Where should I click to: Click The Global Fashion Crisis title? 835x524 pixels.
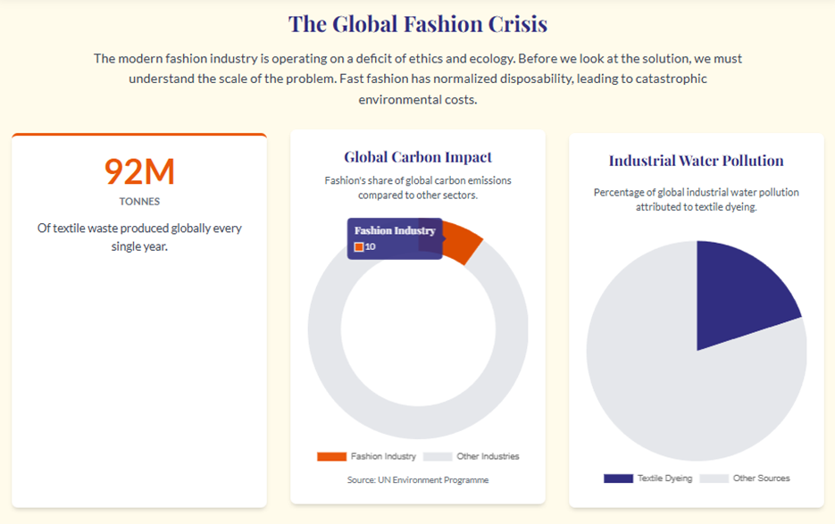click(x=418, y=23)
